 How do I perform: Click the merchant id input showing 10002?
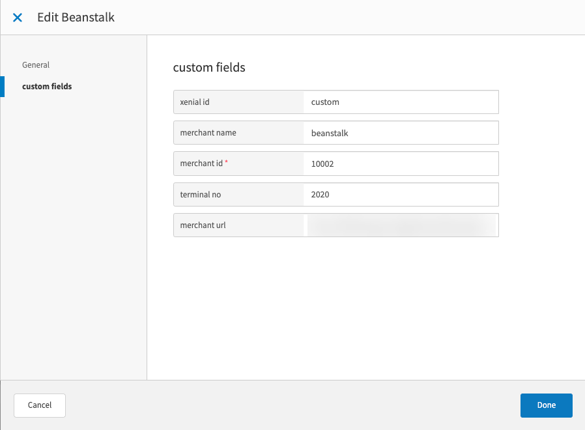pos(399,164)
